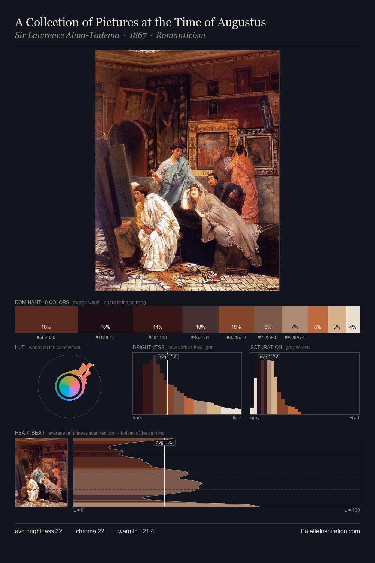Select the 18% dark brown swatch

(46, 319)
